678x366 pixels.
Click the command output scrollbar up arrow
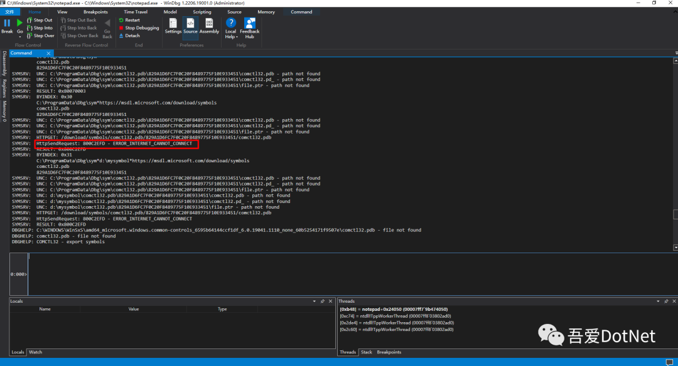(675, 61)
